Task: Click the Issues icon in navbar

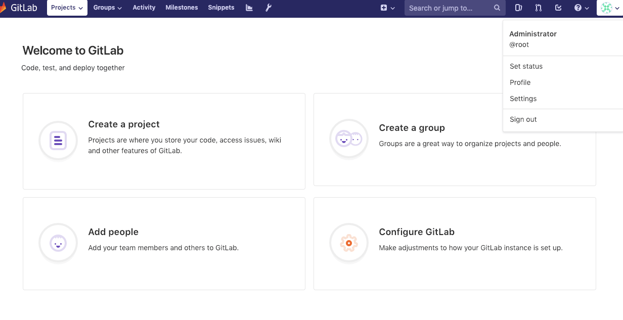Action: (x=518, y=8)
